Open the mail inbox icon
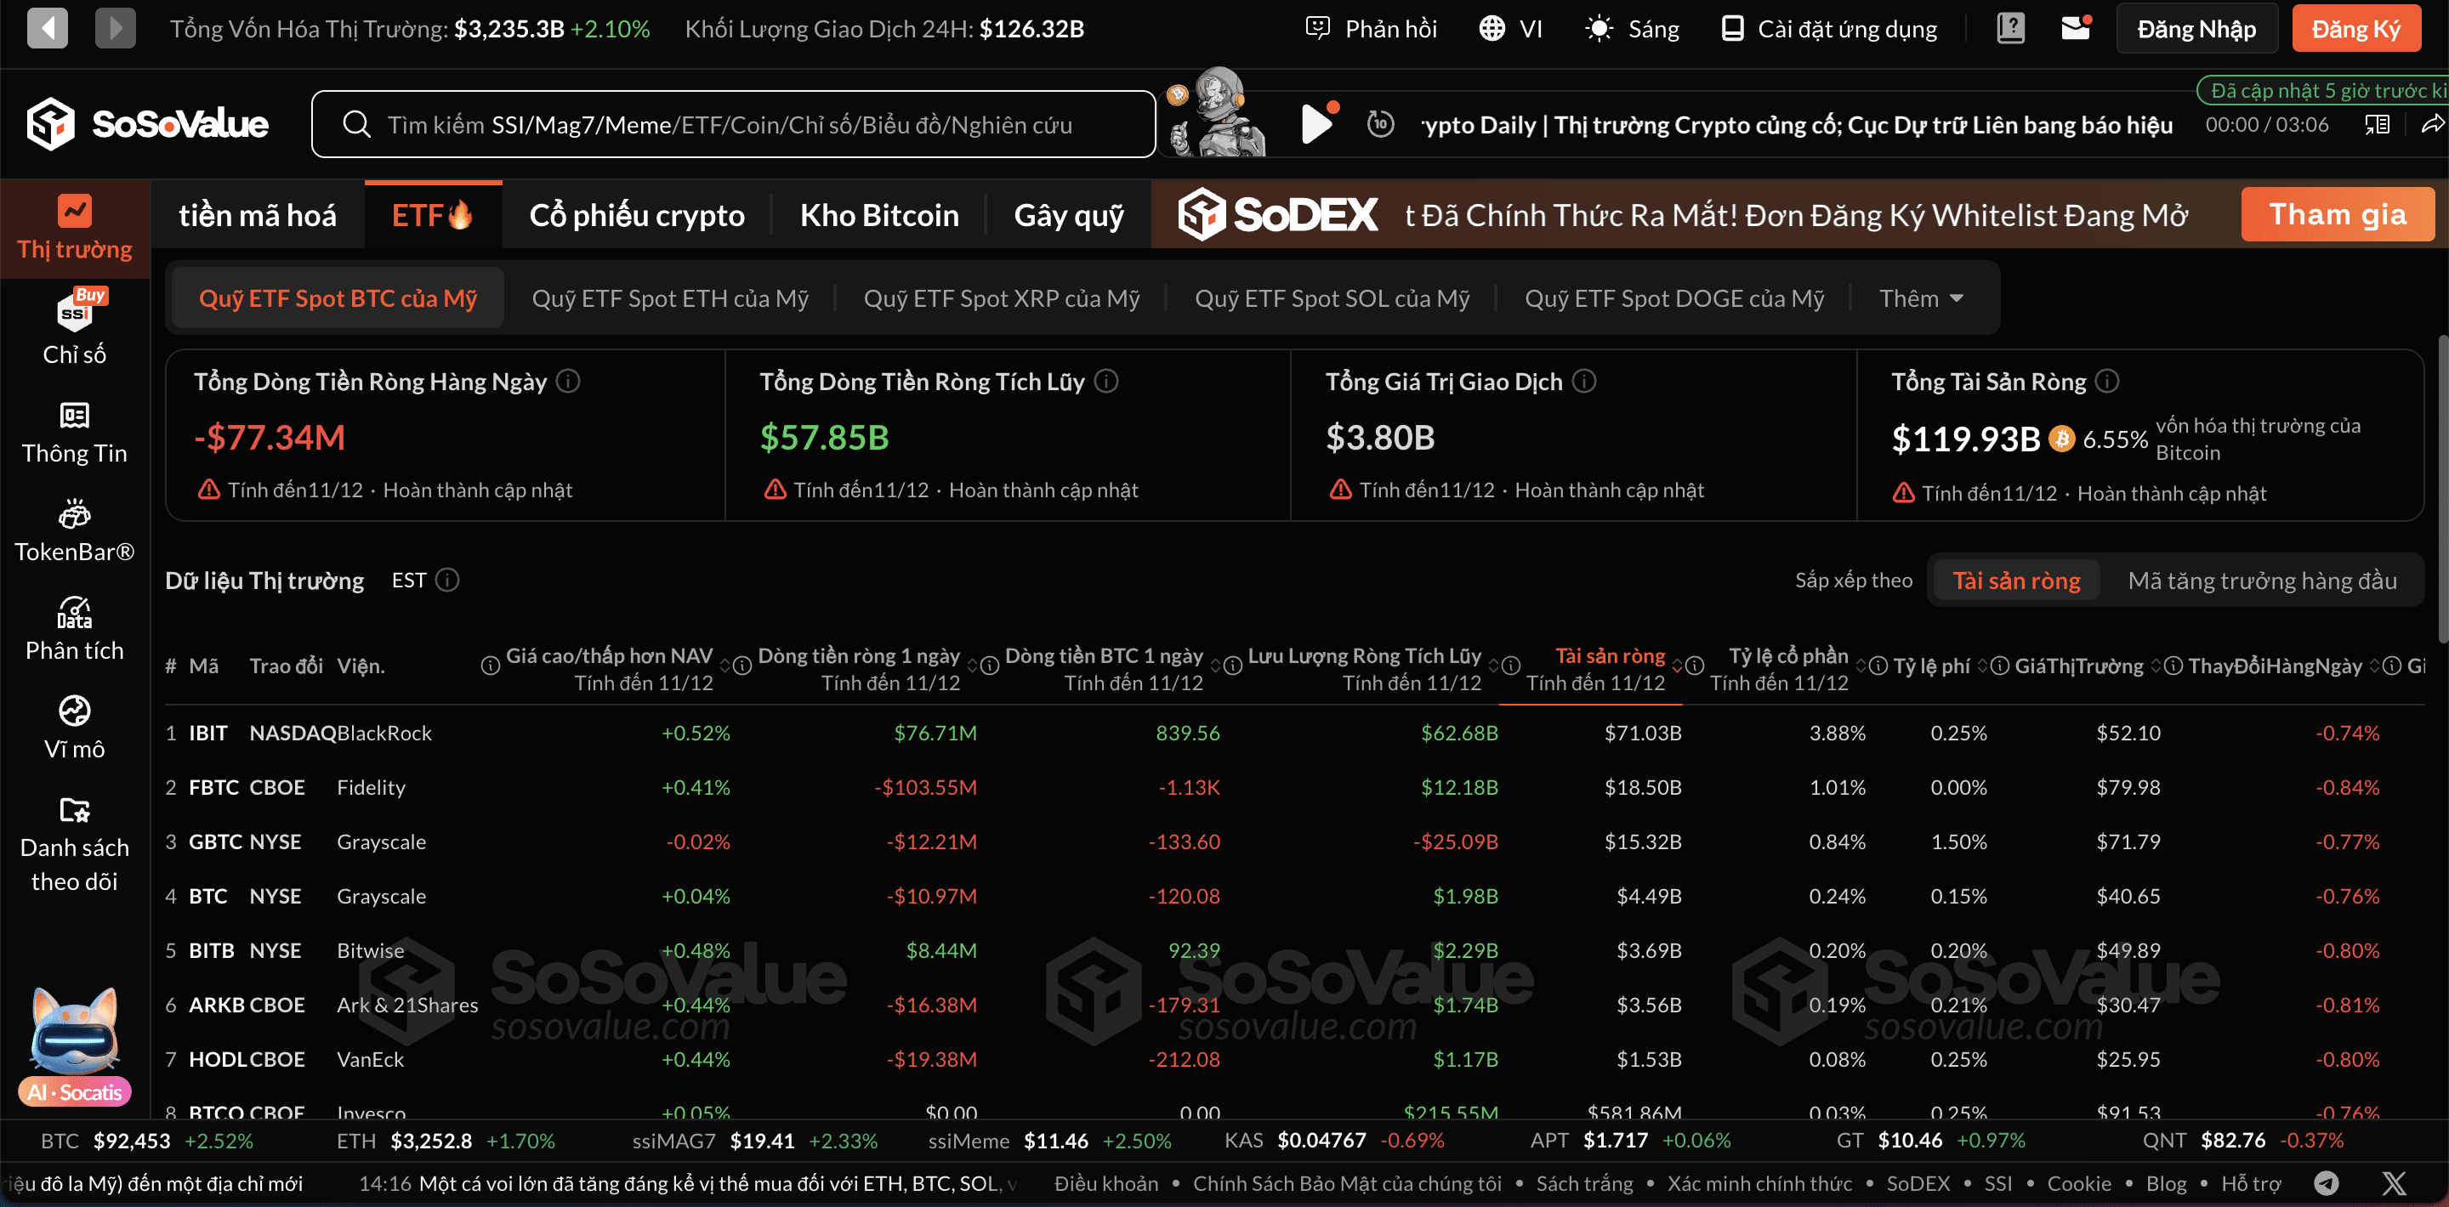Viewport: 2449px width, 1207px height. click(x=2076, y=29)
